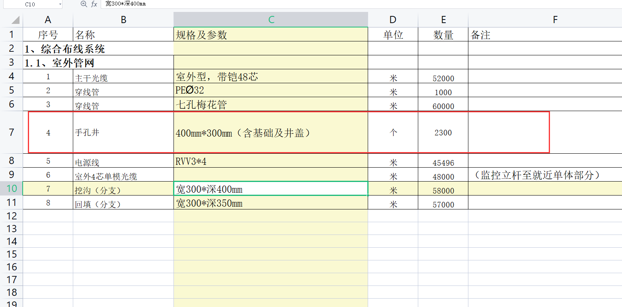This screenshot has height=307, width=622.
Task: Select the 七孔梅花管 cell
Action: tap(271, 104)
